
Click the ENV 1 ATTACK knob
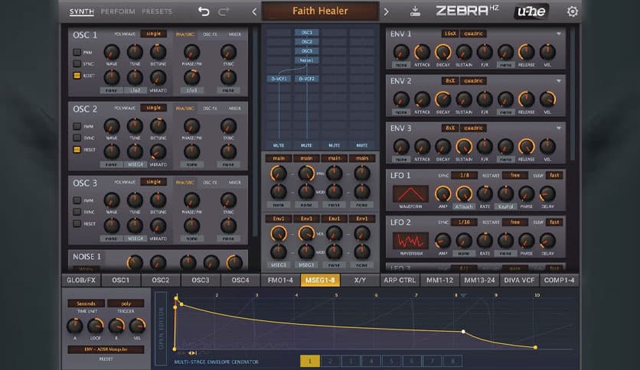click(x=422, y=52)
